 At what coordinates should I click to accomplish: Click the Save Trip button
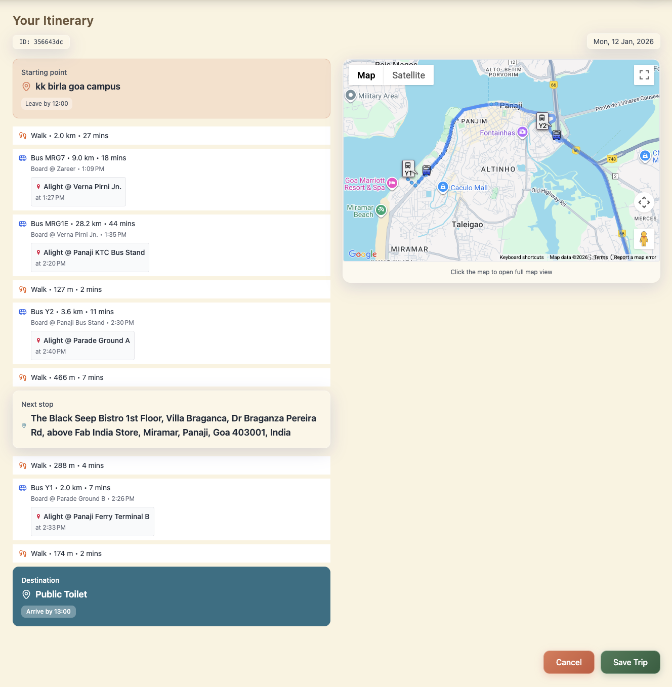(x=630, y=662)
